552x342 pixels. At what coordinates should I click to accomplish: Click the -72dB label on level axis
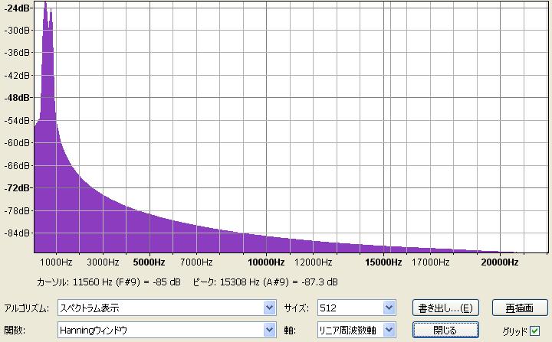pyautogui.click(x=15, y=187)
